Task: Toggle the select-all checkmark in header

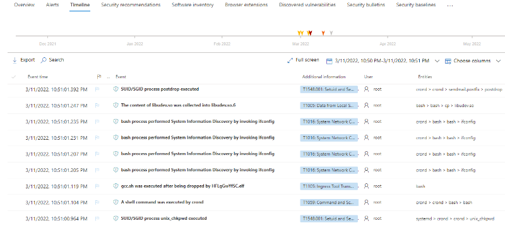Action: 13,77
